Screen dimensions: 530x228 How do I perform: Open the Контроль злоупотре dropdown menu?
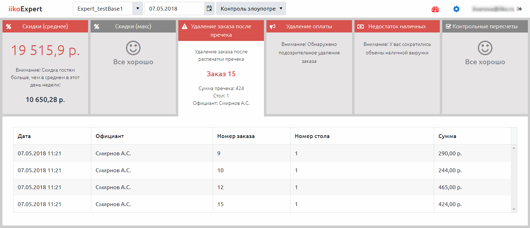point(251,8)
